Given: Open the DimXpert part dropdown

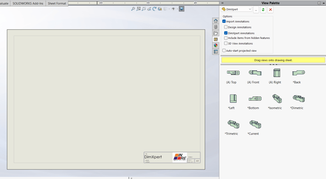Looking at the screenshot, I should point(236,9).
